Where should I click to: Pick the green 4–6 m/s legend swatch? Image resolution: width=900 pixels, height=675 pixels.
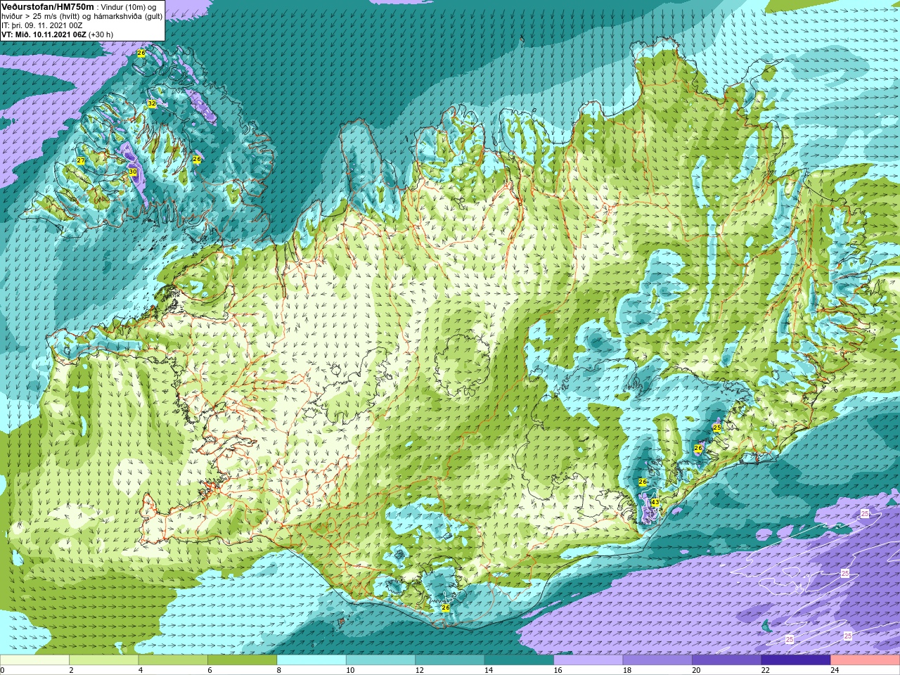point(173,660)
